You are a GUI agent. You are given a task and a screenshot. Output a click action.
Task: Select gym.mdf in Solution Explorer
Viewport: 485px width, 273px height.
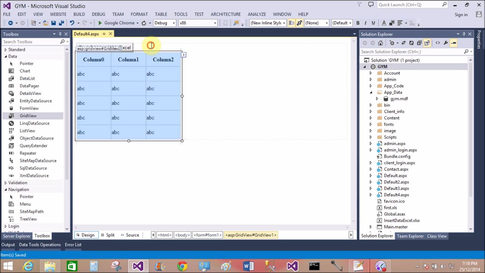click(x=399, y=99)
